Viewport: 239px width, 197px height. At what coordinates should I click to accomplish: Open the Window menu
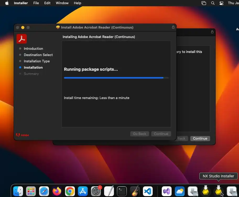tap(62, 3)
